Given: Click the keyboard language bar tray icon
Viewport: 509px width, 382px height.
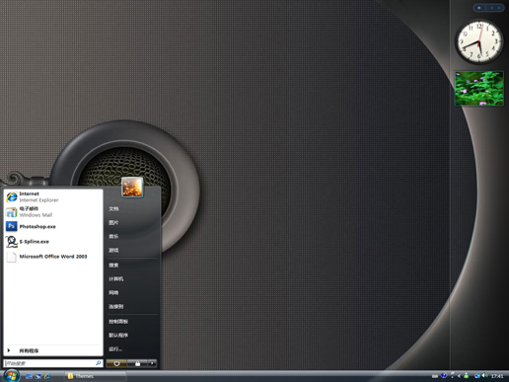Looking at the screenshot, I should pos(435,376).
